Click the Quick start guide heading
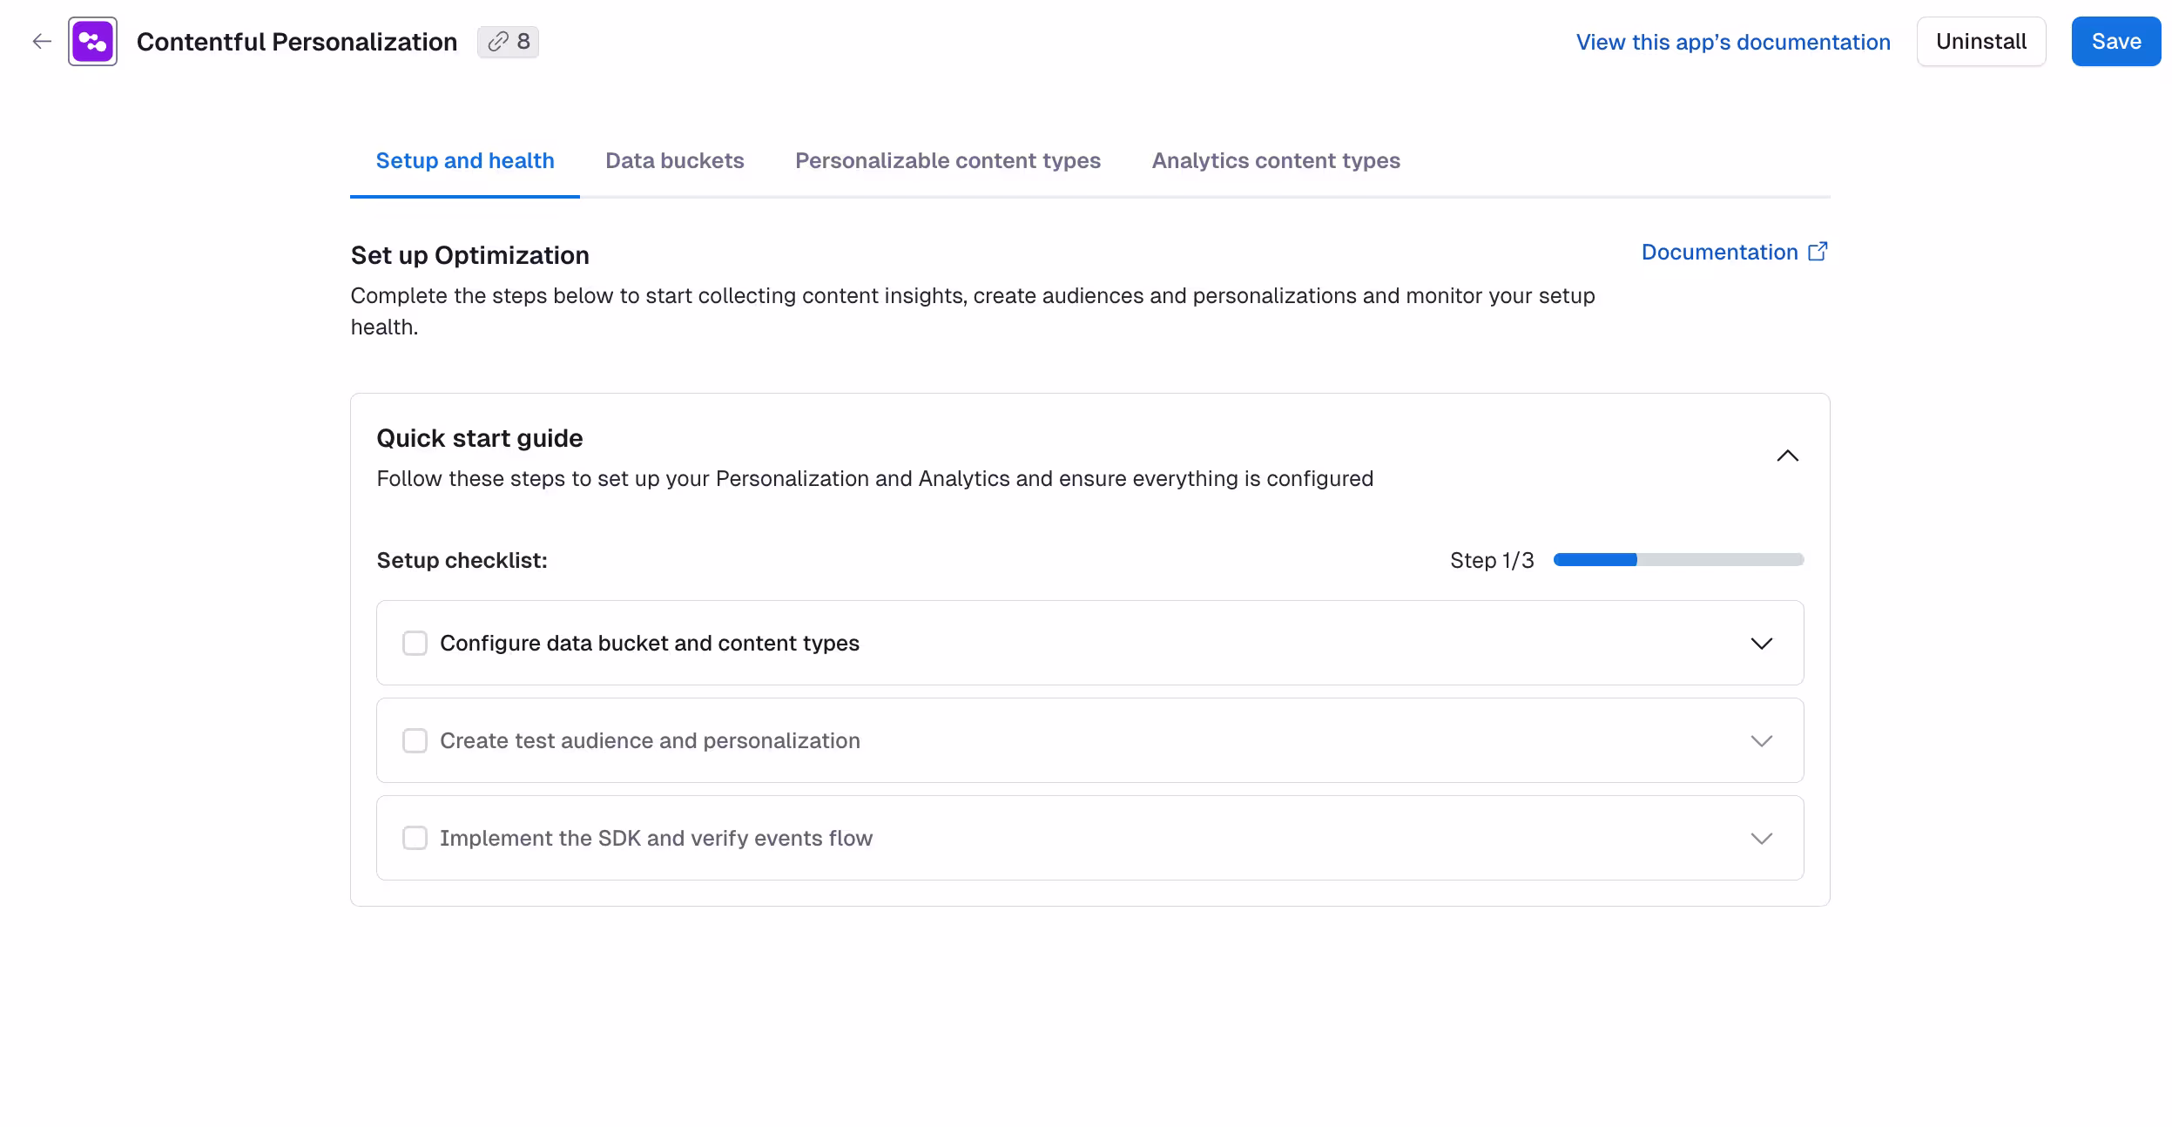The width and height of the screenshot is (2172, 1127). 480,438
